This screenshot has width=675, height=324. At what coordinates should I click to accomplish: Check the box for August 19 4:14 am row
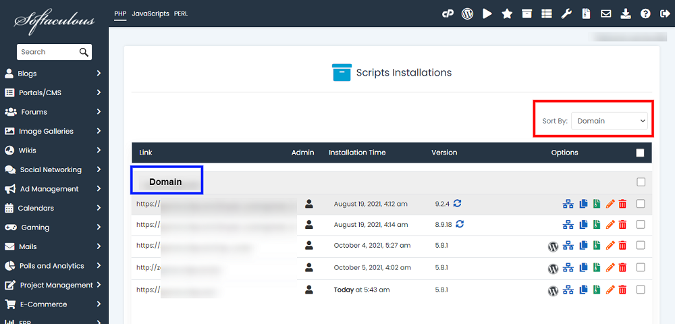tap(641, 224)
